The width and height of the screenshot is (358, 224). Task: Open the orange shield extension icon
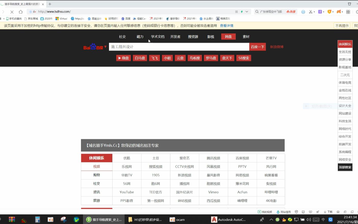[329, 12]
